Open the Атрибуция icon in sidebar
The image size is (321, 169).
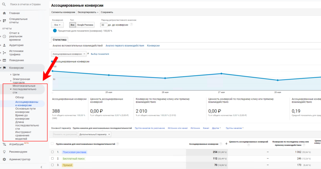tap(4, 144)
